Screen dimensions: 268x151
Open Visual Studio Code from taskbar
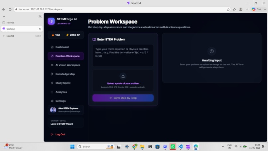181,147
